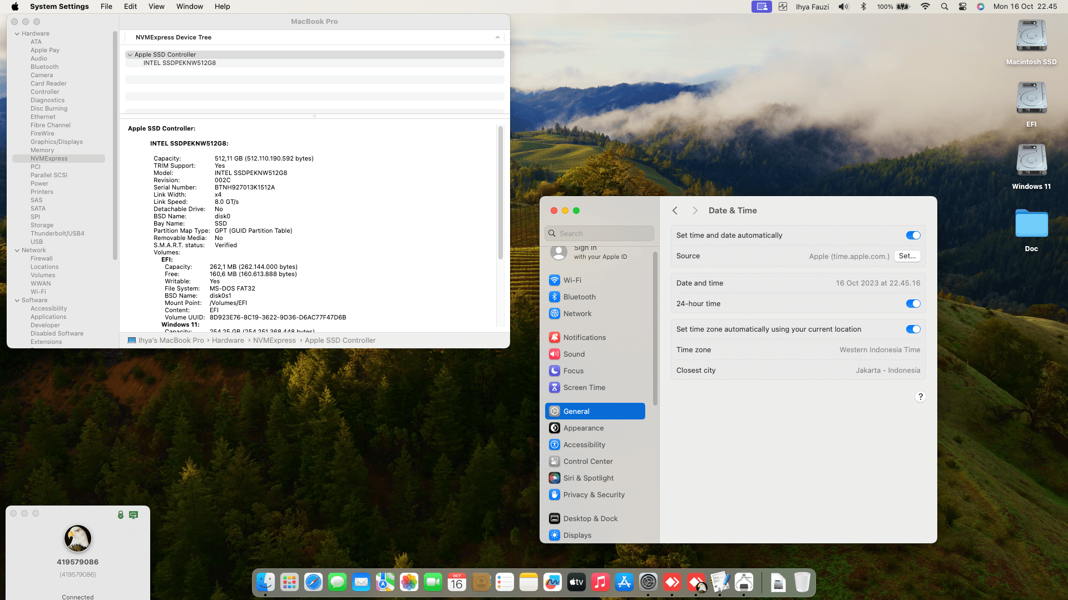This screenshot has height=600, width=1068.
Task: Open Siri & Spotlight settings
Action: pyautogui.click(x=595, y=478)
